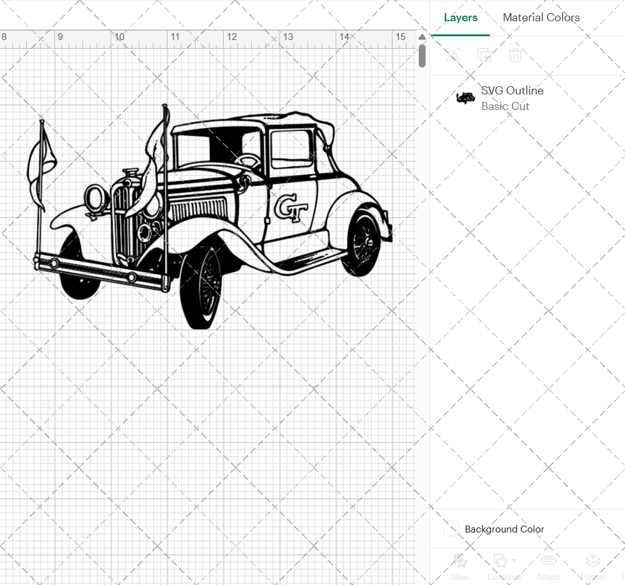Viewport: 625px width, 585px height.
Task: Click the Duplicate layer icon
Action: 484,55
